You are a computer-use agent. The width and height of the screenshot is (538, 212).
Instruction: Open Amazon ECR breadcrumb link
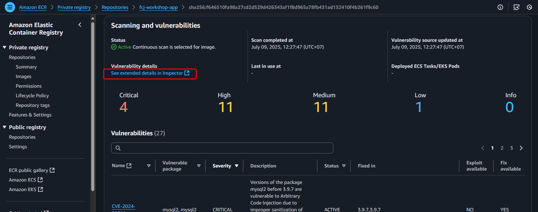point(33,7)
